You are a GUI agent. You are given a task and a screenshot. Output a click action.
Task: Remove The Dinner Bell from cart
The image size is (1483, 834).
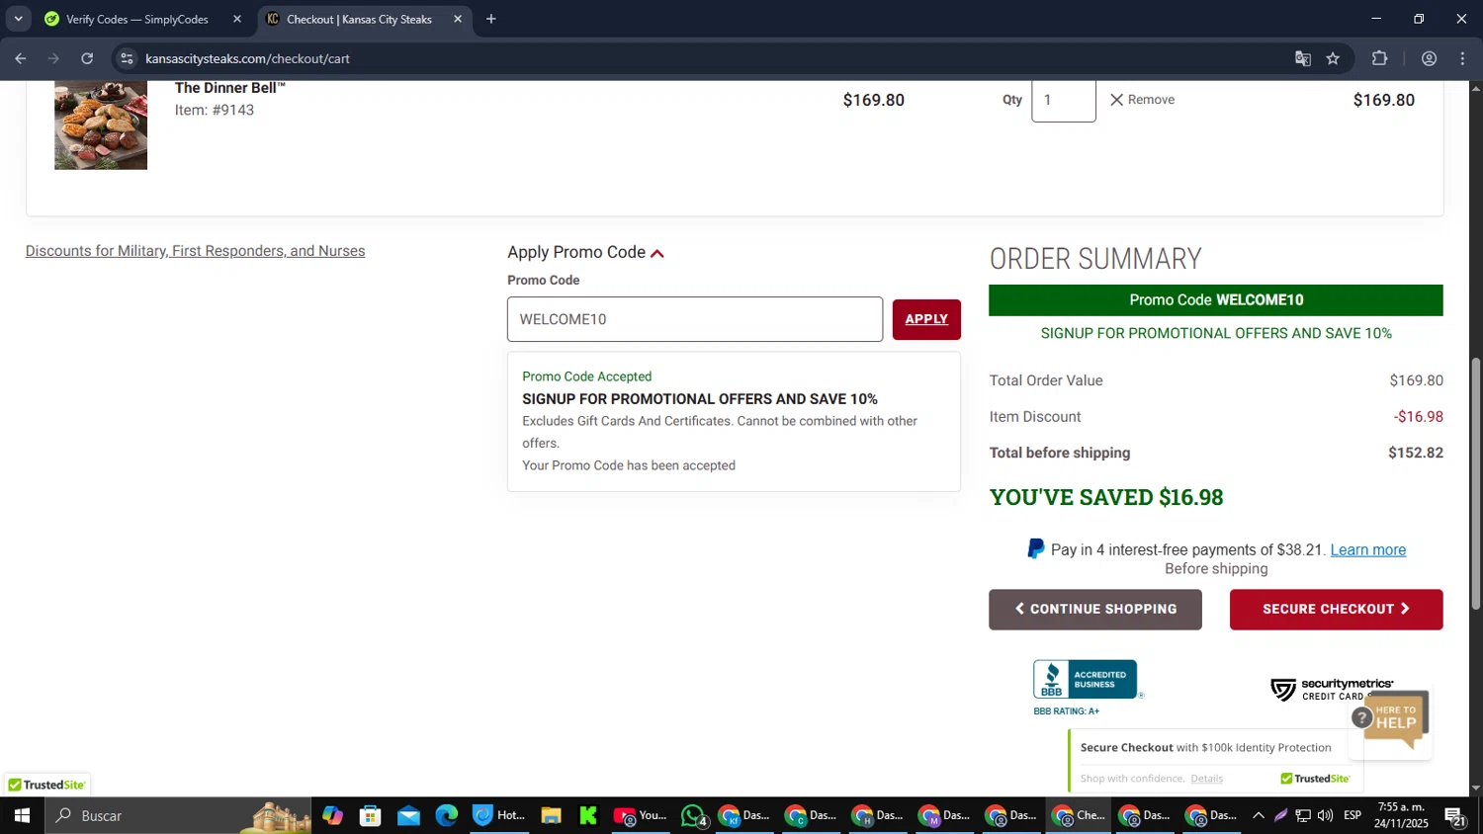1142,100
